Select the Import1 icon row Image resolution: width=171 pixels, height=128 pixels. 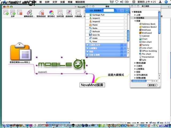coord(106,18)
